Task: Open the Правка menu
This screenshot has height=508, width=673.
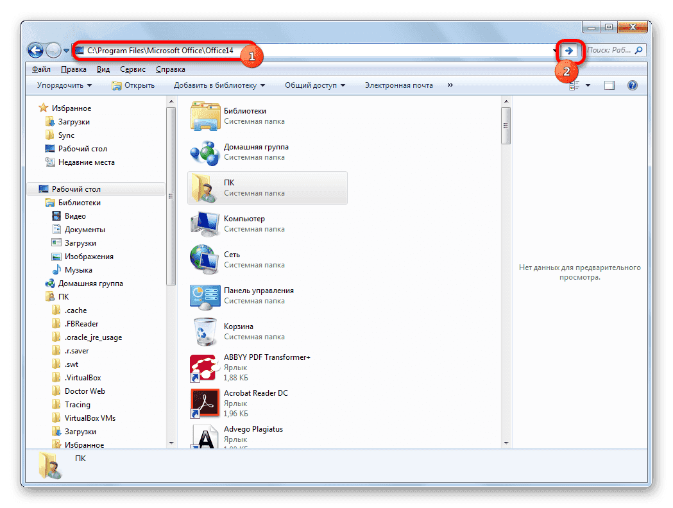Action: [73, 69]
